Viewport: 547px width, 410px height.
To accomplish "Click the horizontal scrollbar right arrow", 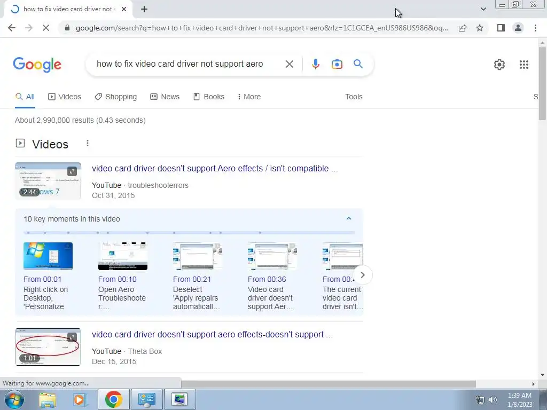I will [x=533, y=384].
